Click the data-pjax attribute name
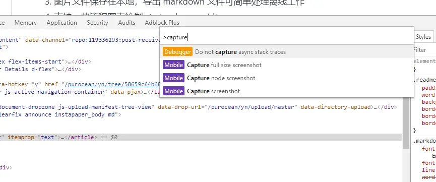The image size is (436, 182). [x=126, y=92]
